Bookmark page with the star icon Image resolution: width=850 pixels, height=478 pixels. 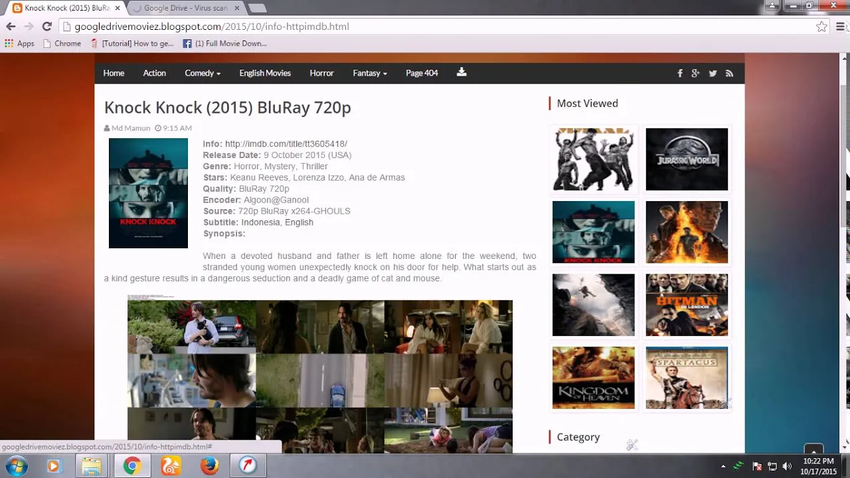821,27
